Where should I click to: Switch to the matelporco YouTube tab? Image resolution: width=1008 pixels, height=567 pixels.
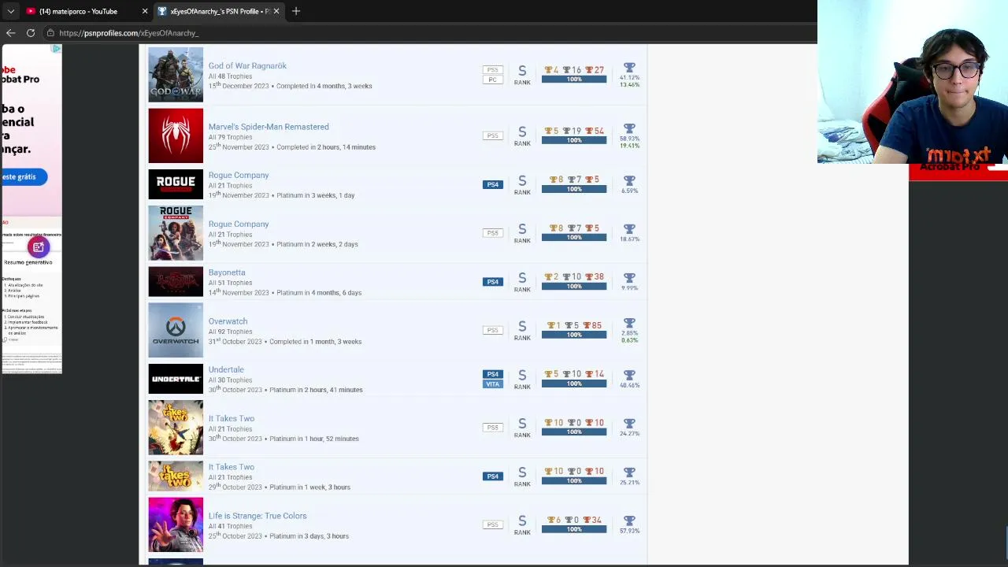pyautogui.click(x=78, y=11)
